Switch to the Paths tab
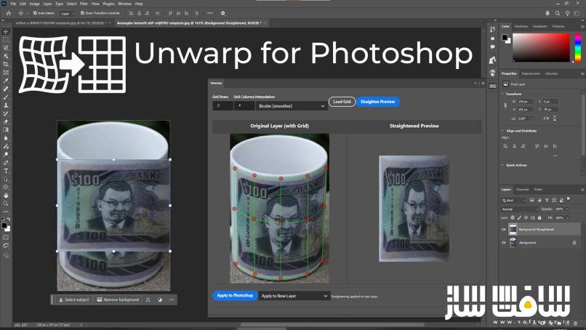This screenshot has height=330, width=586. point(538,190)
